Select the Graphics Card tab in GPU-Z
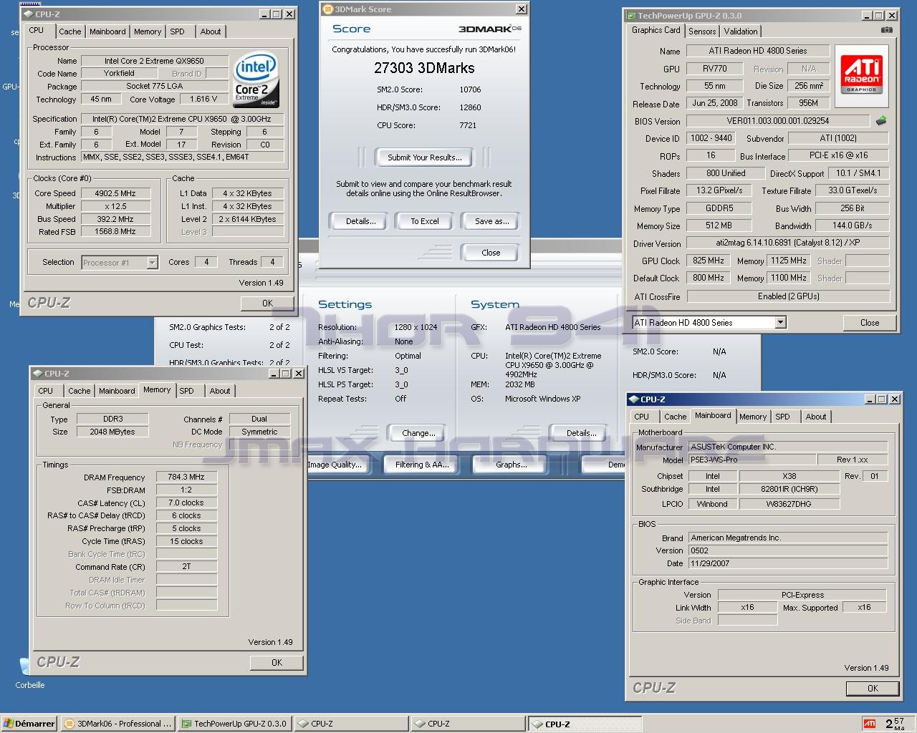Screen dimensions: 917x733 (656, 30)
